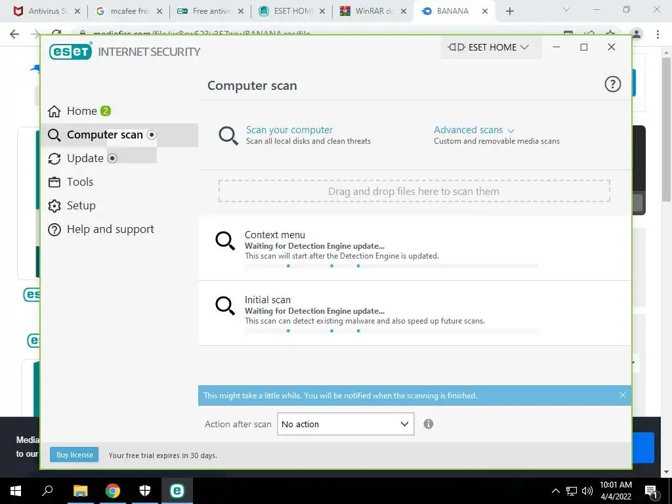672x504 pixels.
Task: Start the Scan your computer link
Action: pyautogui.click(x=289, y=130)
